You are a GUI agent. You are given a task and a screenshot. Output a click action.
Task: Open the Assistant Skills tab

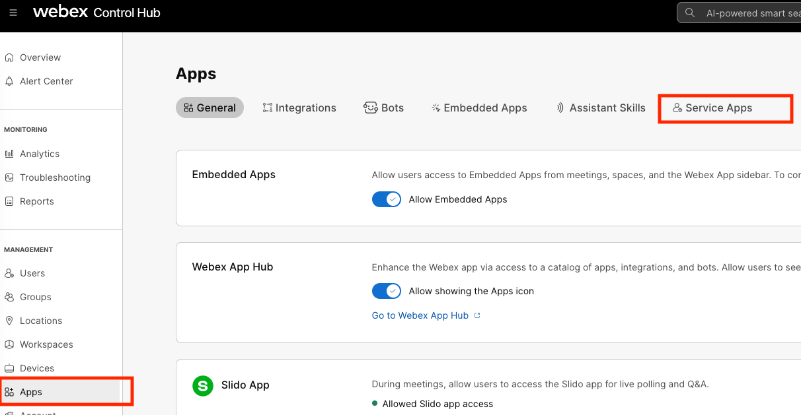pyautogui.click(x=601, y=108)
